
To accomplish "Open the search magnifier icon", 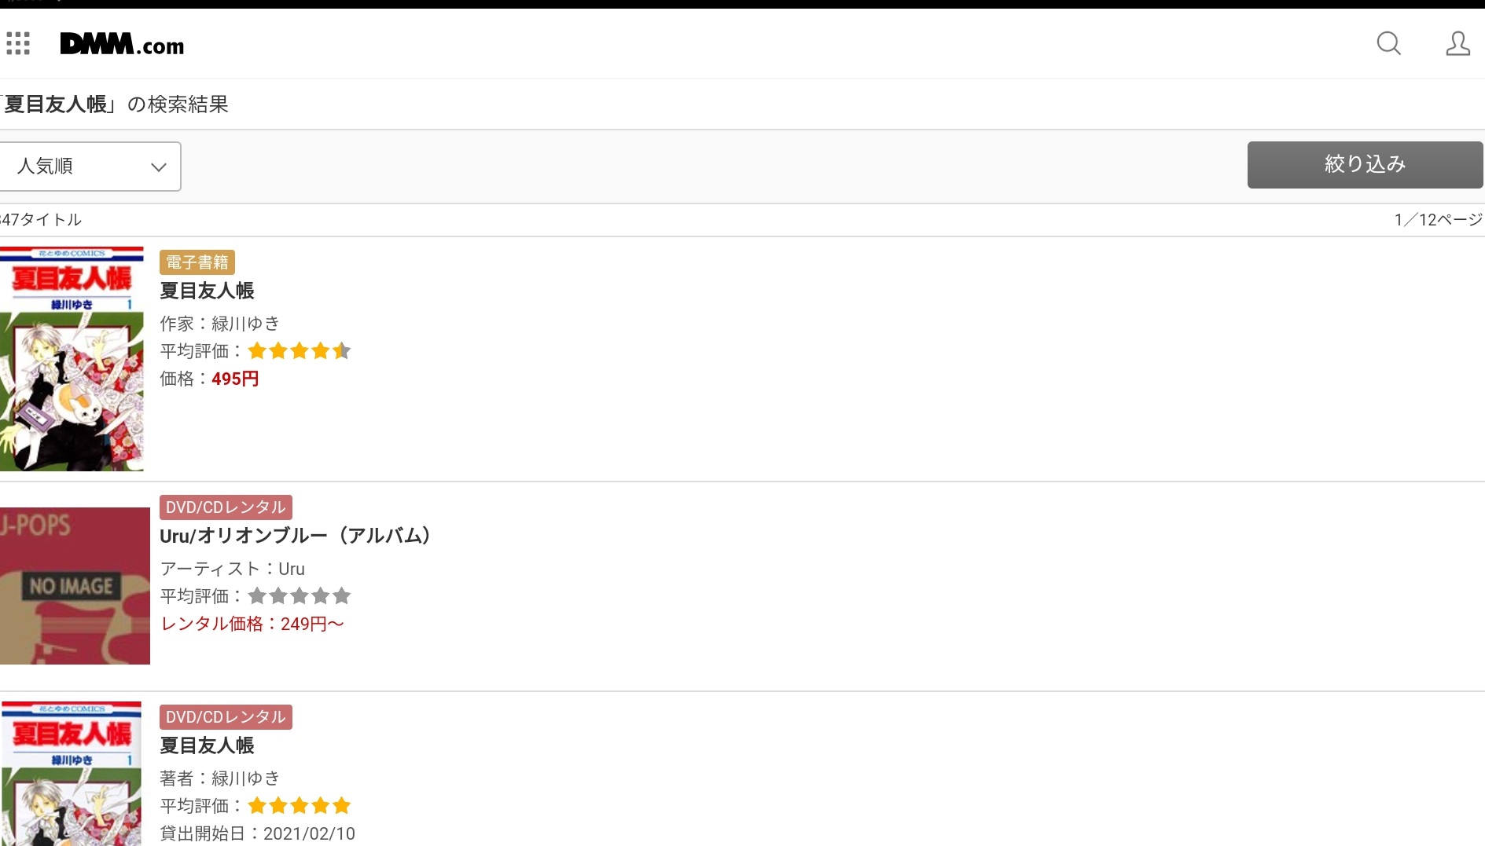I will pos(1388,43).
